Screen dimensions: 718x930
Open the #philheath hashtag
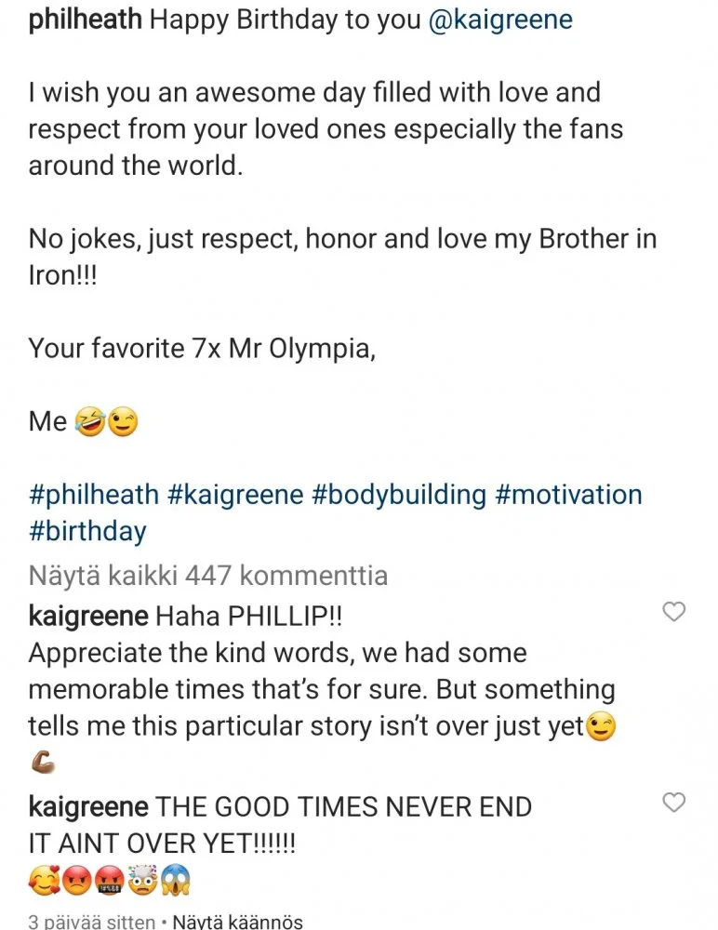(x=93, y=494)
